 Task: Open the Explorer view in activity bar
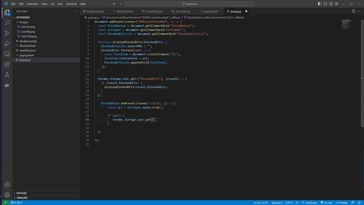[x=7, y=13]
